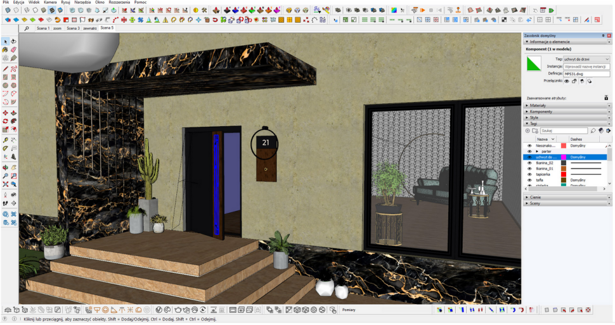Select the Line drawing tool

6,68
